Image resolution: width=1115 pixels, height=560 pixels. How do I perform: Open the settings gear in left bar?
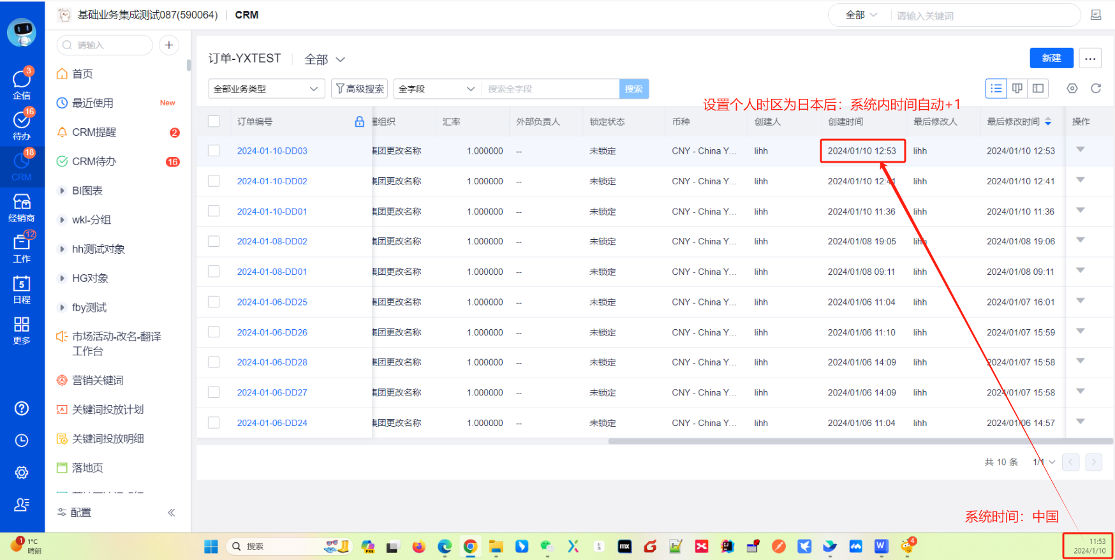pyautogui.click(x=22, y=473)
